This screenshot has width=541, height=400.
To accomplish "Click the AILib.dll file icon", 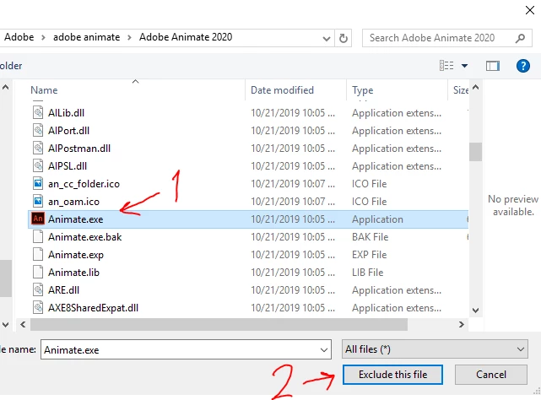I will pos(38,112).
